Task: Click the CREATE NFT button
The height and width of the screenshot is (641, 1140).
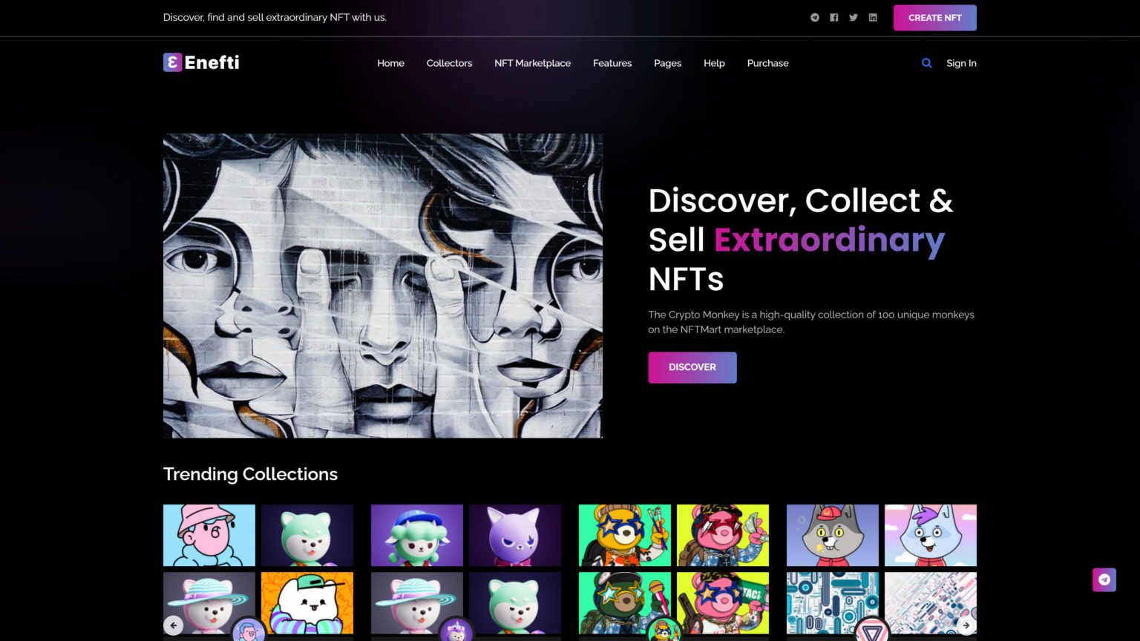Action: pos(934,17)
